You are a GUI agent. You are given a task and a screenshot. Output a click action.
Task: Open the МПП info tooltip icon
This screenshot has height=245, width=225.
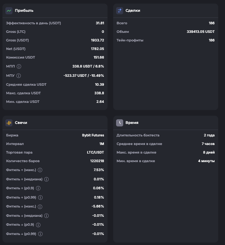pyautogui.click(x=19, y=66)
